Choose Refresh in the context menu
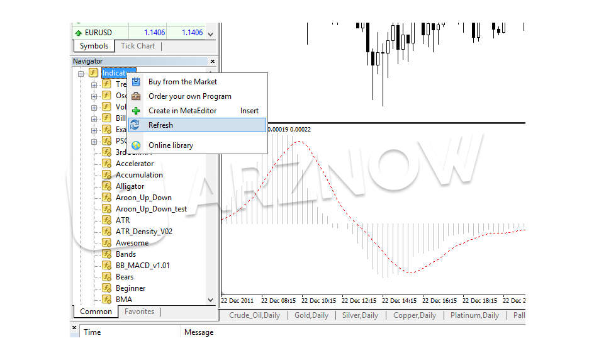The image size is (594, 360). (x=197, y=125)
